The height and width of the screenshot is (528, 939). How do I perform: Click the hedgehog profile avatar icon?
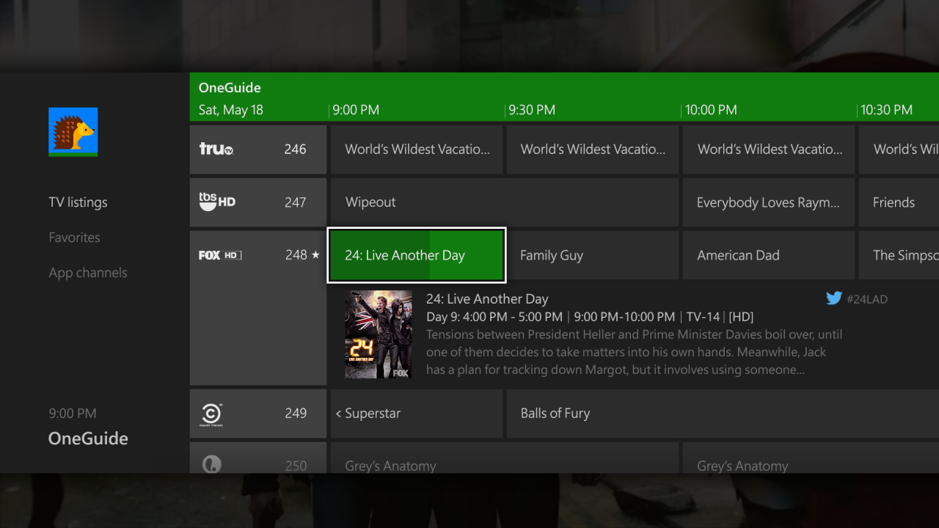coord(73,132)
